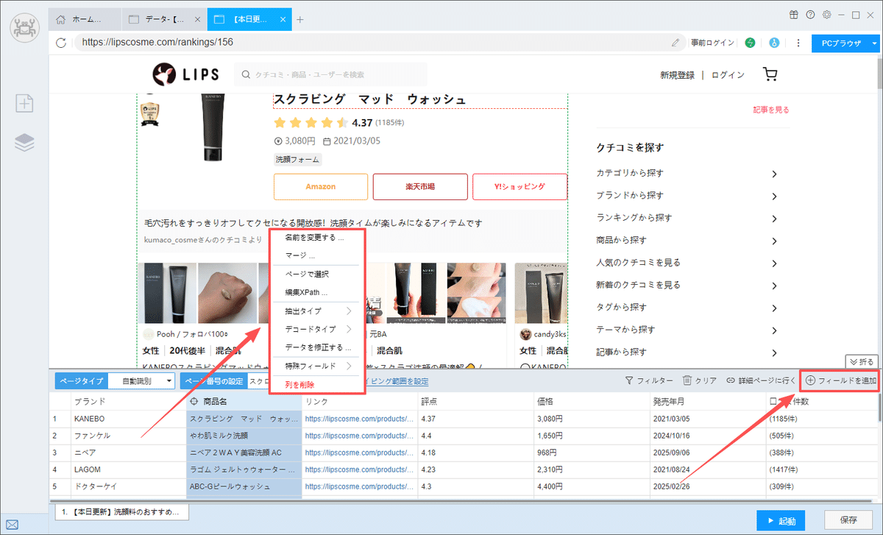The height and width of the screenshot is (535, 883).
Task: Click the trash clear icon
Action: [687, 380]
